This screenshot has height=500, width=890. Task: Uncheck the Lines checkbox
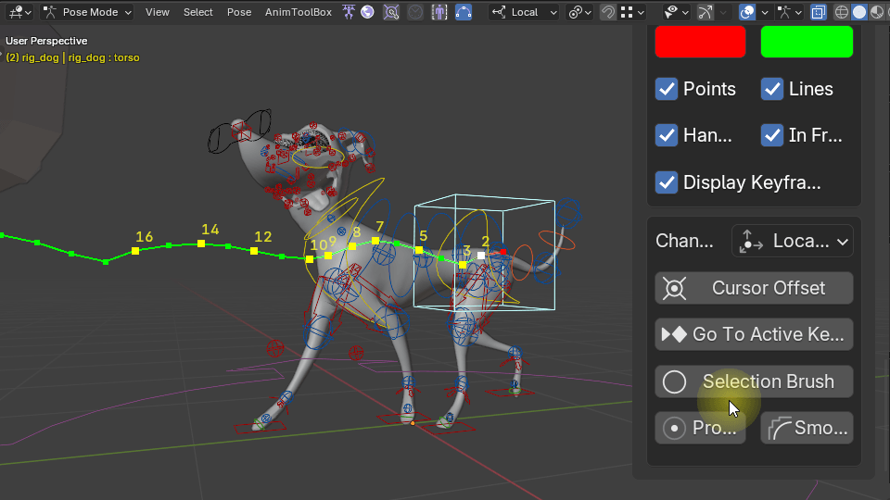pyautogui.click(x=772, y=89)
